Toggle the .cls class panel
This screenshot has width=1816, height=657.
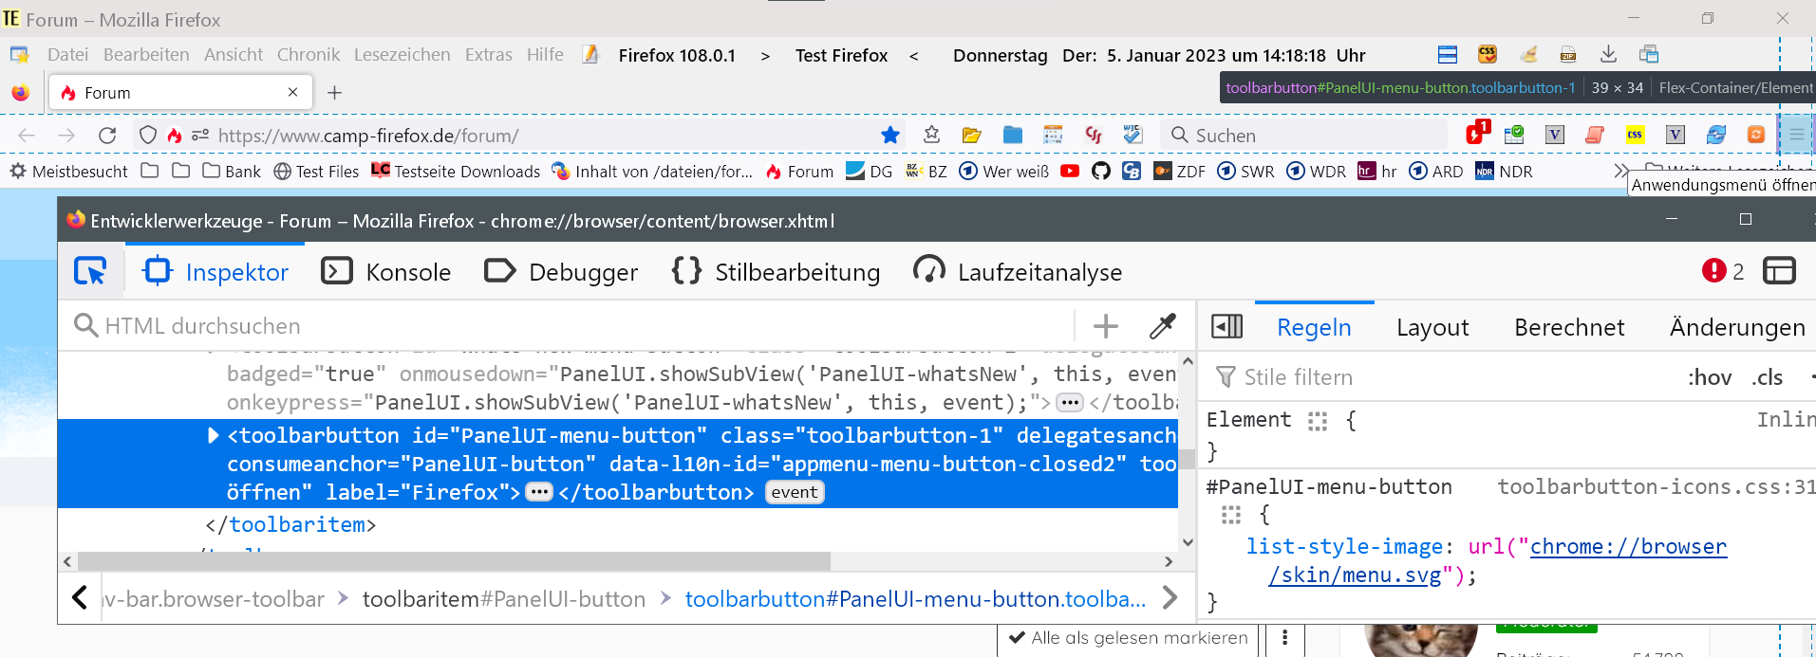1767,377
